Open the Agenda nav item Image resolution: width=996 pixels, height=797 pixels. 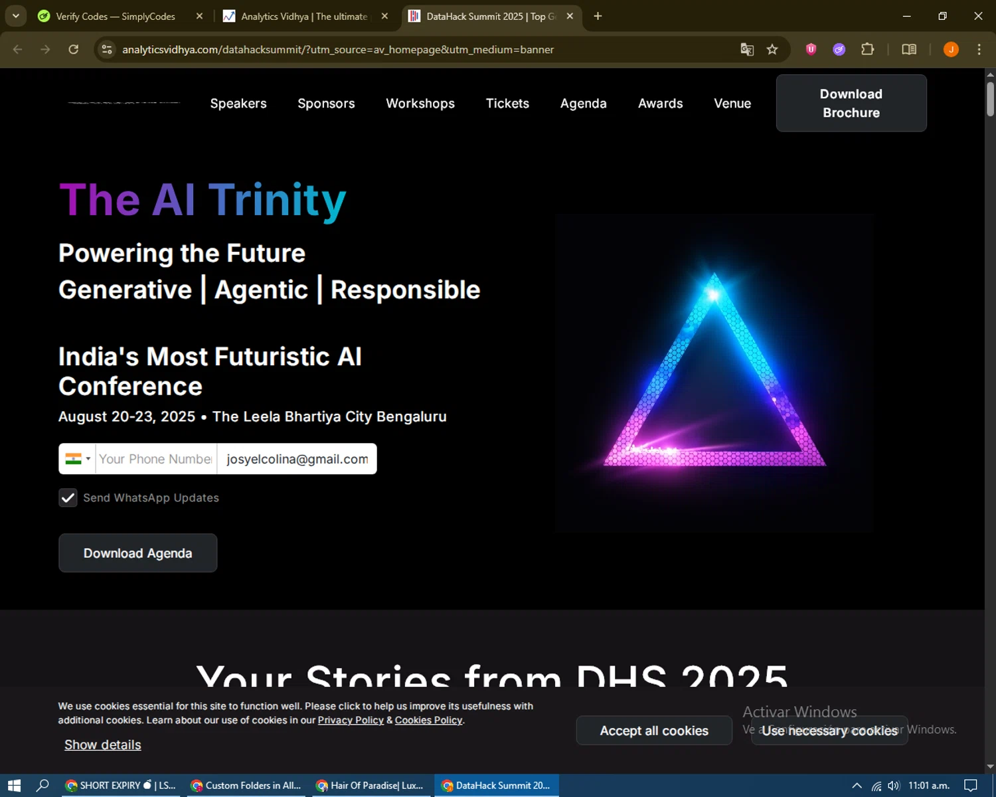tap(584, 104)
